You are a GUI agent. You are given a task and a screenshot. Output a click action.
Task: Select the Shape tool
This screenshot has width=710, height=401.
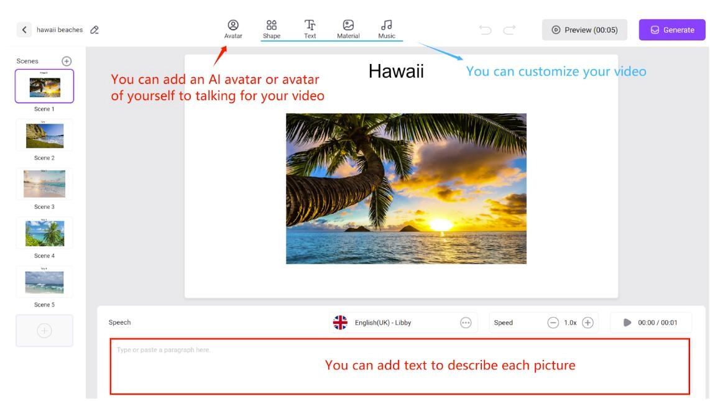271,28
